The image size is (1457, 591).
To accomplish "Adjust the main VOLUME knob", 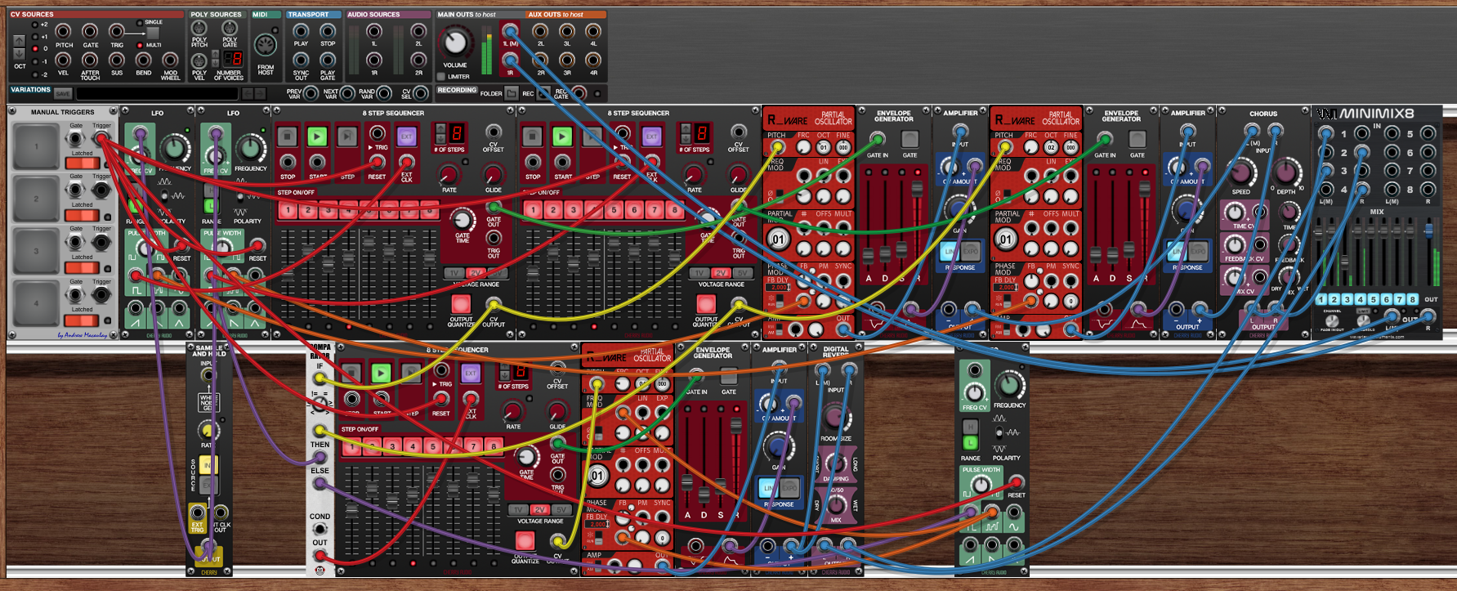I will [455, 42].
